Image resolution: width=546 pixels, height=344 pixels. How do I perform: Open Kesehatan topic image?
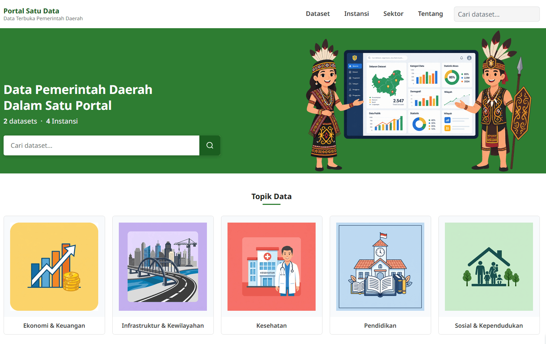(x=272, y=267)
